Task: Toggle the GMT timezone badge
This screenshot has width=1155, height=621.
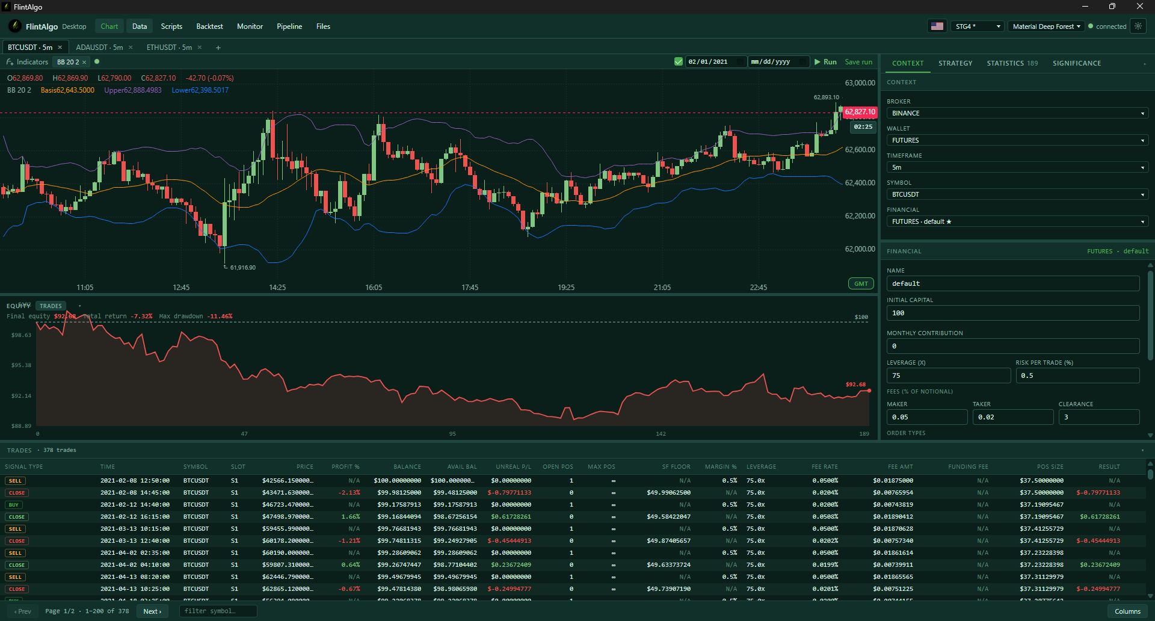Action: coord(861,284)
